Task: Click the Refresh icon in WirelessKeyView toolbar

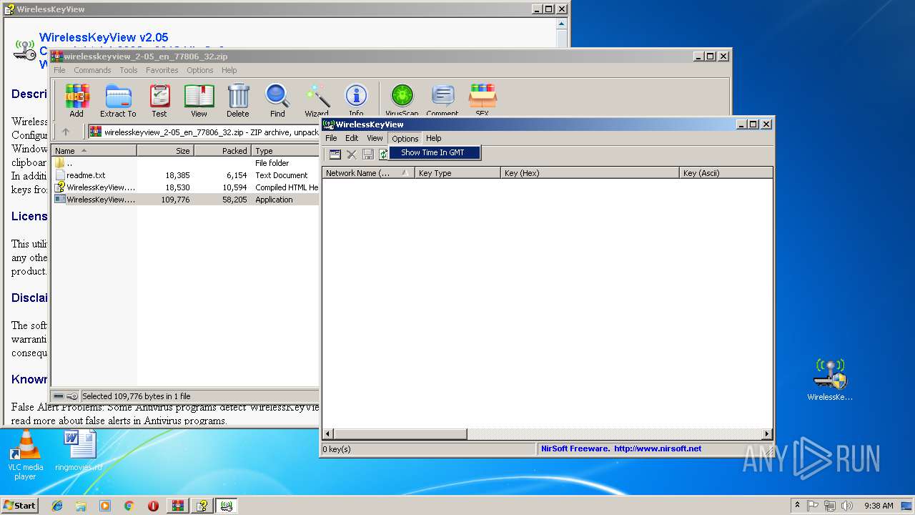Action: 383,154
